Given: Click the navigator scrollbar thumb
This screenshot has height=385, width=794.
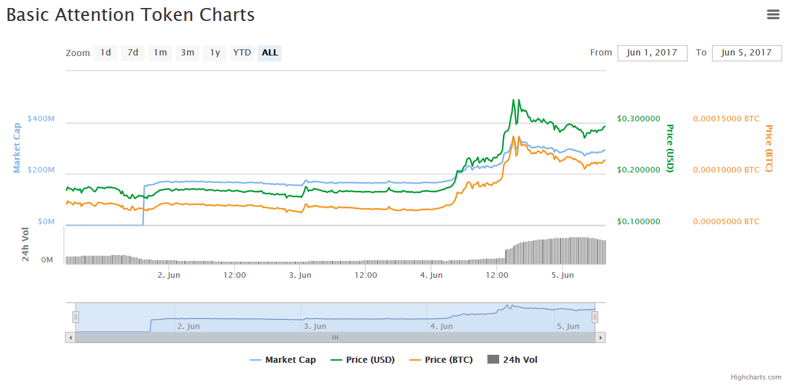Looking at the screenshot, I should point(335,338).
